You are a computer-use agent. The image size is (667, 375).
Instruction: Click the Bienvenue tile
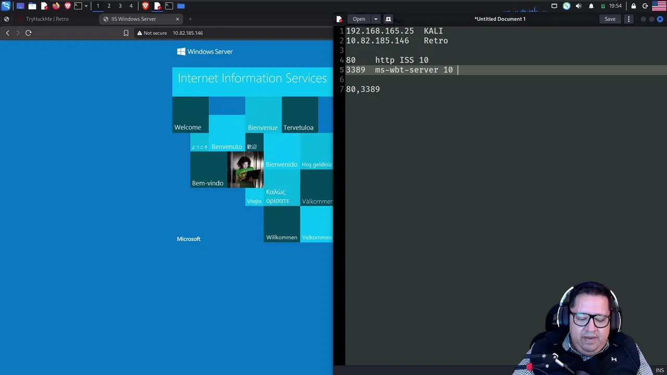click(263, 115)
